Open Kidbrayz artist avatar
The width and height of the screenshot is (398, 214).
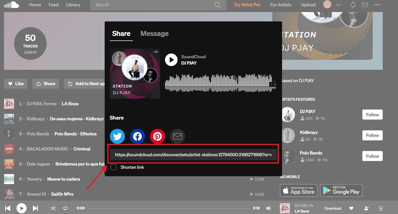(288, 135)
